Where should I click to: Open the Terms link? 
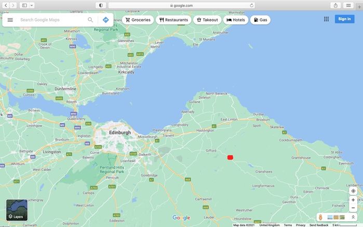tap(288, 225)
